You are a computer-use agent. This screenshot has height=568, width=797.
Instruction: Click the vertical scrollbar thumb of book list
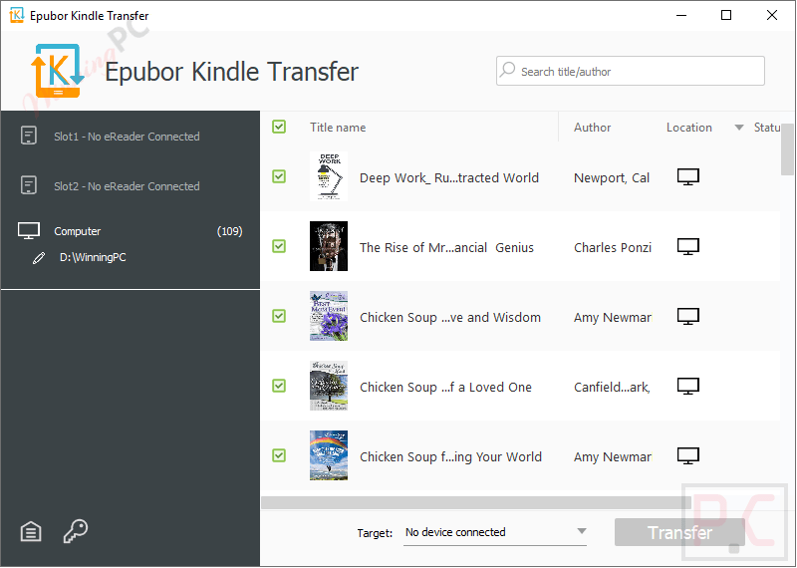point(787,149)
